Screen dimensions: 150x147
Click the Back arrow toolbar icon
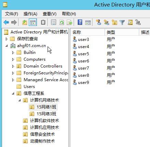[6, 22]
